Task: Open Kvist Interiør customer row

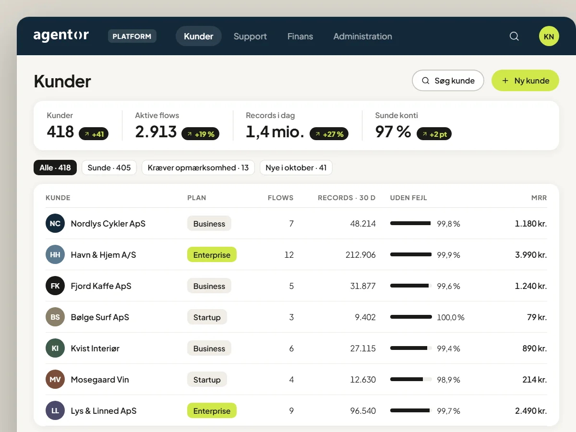Action: coord(296,348)
